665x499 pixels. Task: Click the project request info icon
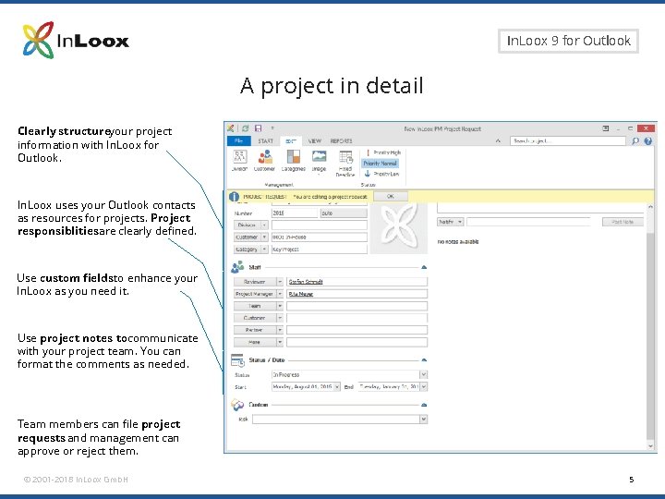pos(234,197)
